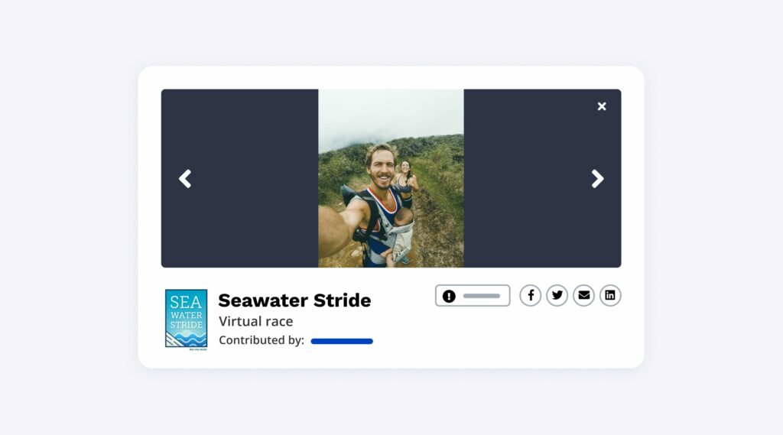Open the hiking selfie photo
Screen dimensions: 783x435
pyautogui.click(x=391, y=178)
